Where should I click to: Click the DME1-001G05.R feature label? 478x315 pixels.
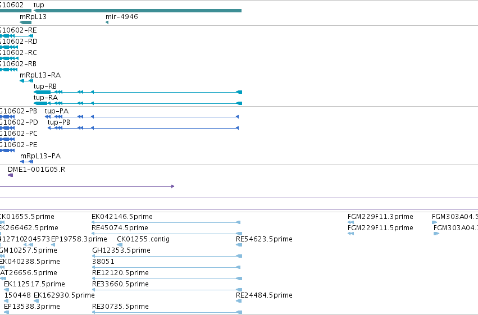click(37, 170)
